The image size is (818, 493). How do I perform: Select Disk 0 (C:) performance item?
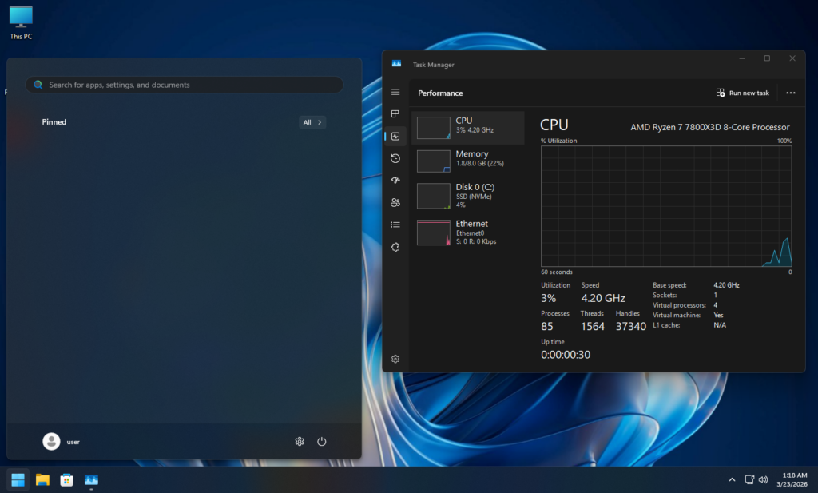pos(468,194)
